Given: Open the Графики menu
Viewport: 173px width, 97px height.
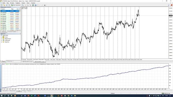Looking at the screenshot, I should point(18,3).
